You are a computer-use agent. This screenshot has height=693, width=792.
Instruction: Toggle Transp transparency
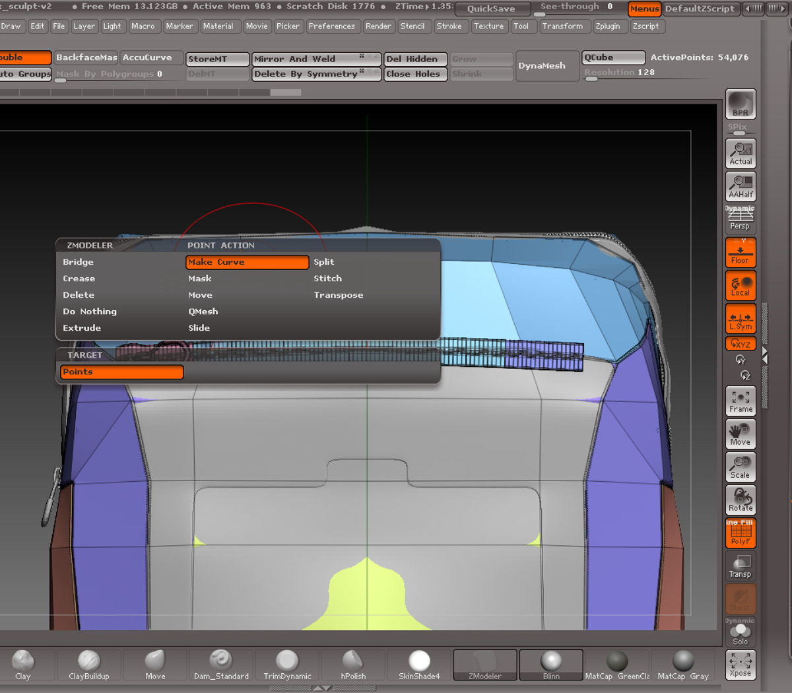(741, 566)
